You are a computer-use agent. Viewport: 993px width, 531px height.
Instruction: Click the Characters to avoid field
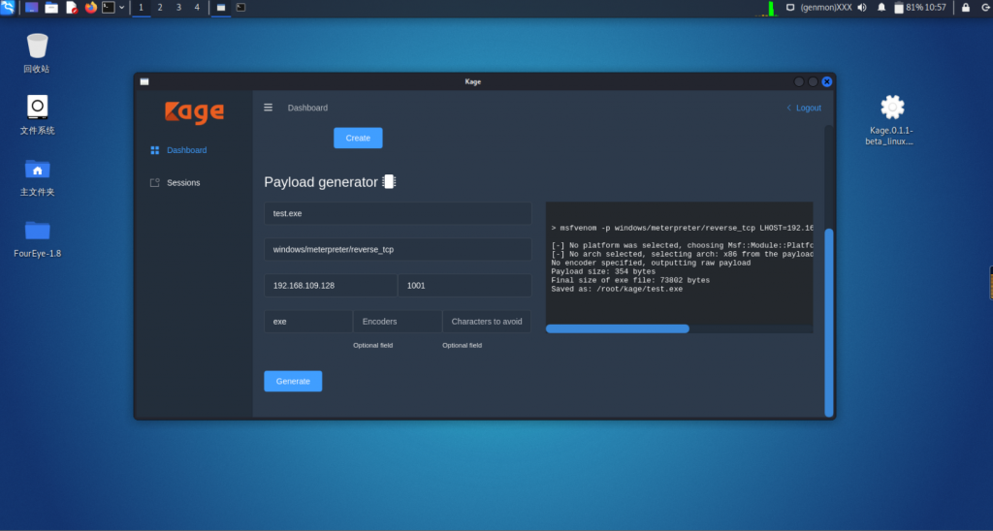[487, 322]
